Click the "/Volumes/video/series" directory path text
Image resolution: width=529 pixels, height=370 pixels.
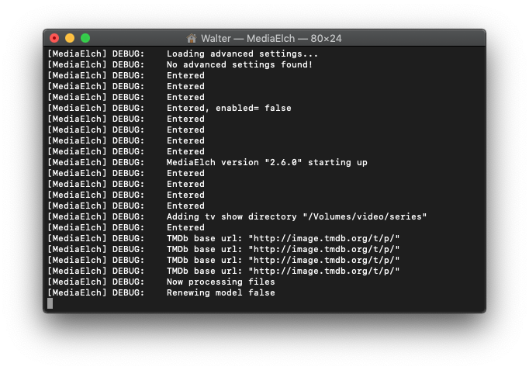pos(365,217)
